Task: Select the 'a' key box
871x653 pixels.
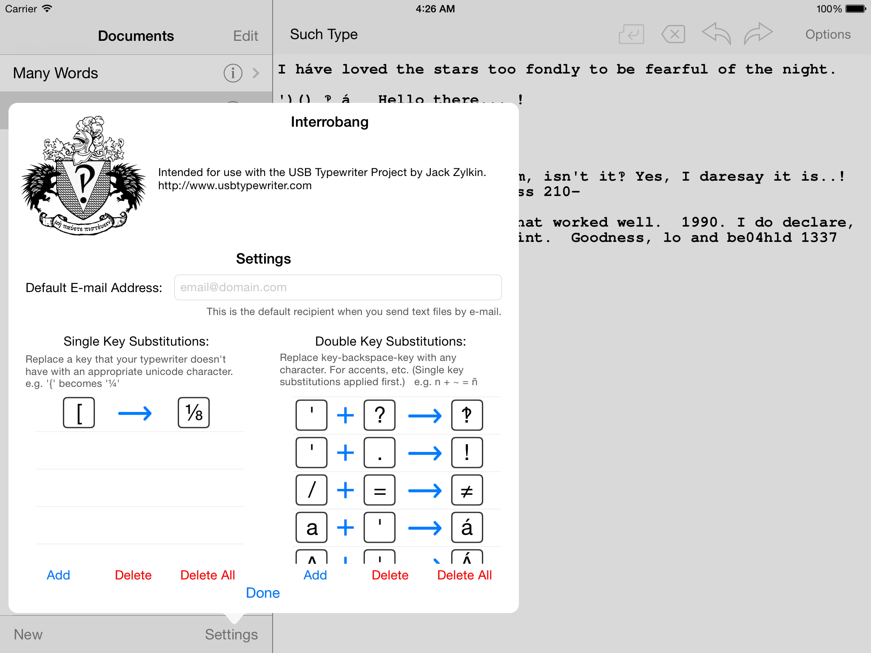Action: coord(311,528)
